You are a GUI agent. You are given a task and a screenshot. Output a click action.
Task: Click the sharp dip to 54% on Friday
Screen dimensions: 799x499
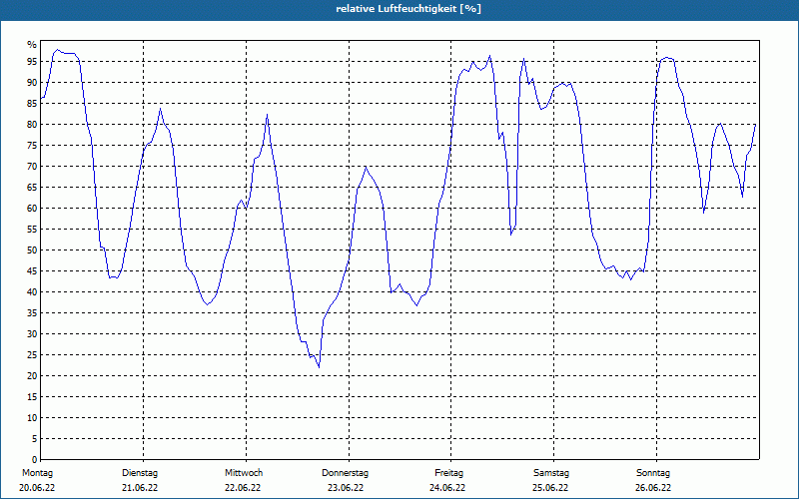click(511, 235)
